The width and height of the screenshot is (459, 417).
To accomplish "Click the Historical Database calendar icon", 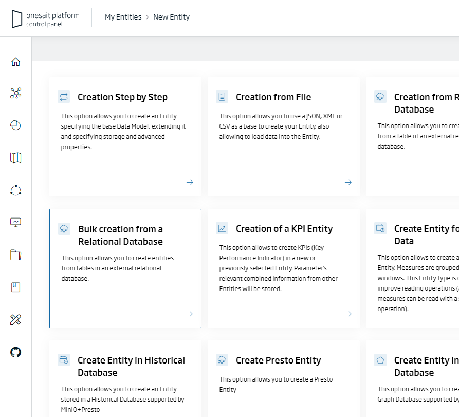I will [64, 360].
